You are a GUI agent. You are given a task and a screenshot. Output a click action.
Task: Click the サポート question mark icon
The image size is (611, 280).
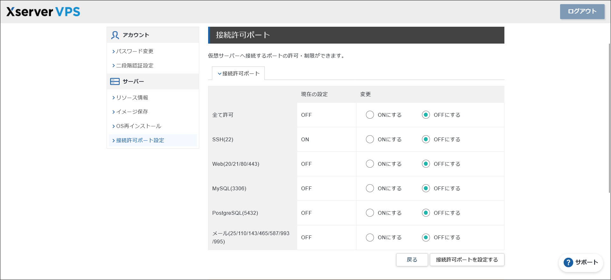click(x=568, y=262)
